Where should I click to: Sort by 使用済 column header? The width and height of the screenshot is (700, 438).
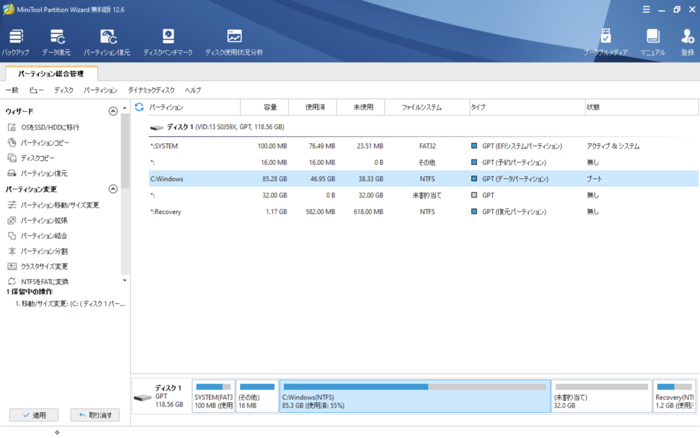[x=313, y=107]
